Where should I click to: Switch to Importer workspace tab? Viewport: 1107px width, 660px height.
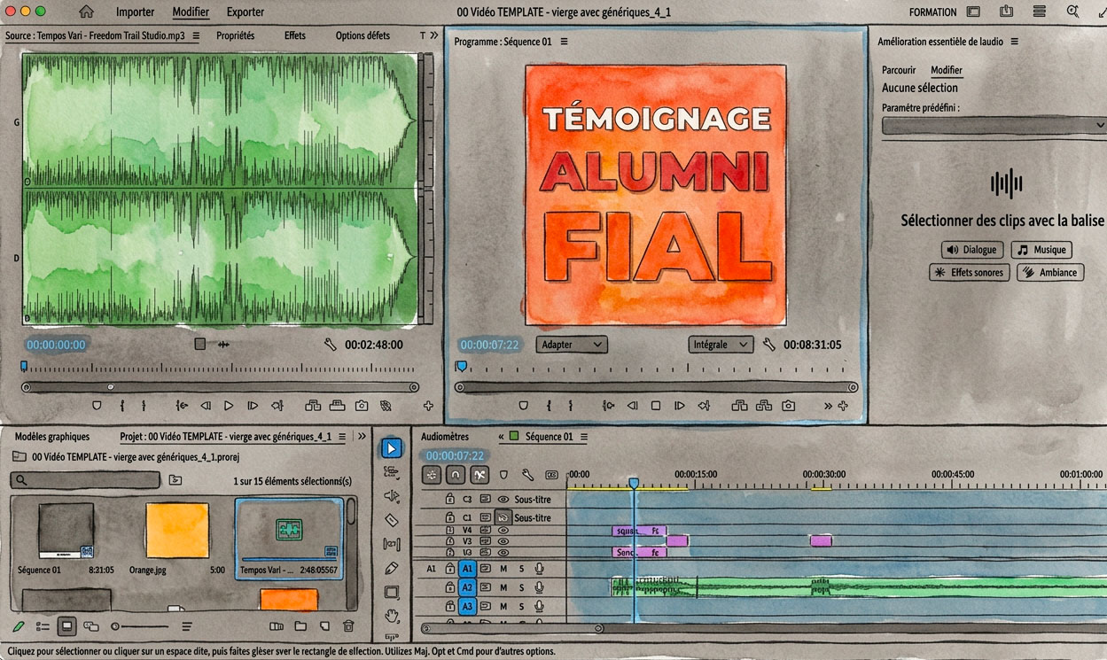click(x=135, y=12)
